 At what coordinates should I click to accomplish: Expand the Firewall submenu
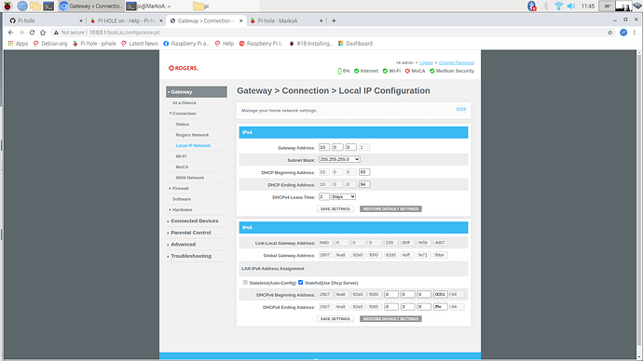(179, 188)
